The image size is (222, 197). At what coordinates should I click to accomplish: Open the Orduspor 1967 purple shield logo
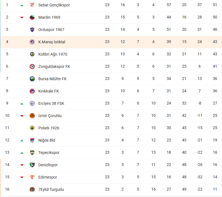tap(32, 30)
